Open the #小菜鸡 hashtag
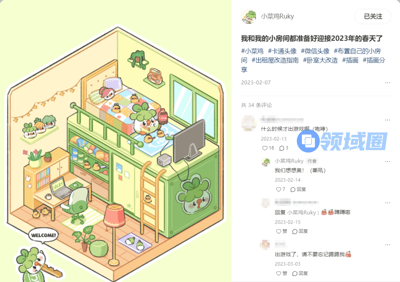The height and width of the screenshot is (282, 400). point(252,51)
